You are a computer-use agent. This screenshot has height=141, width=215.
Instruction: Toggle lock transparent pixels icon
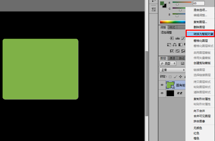(x=170, y=77)
